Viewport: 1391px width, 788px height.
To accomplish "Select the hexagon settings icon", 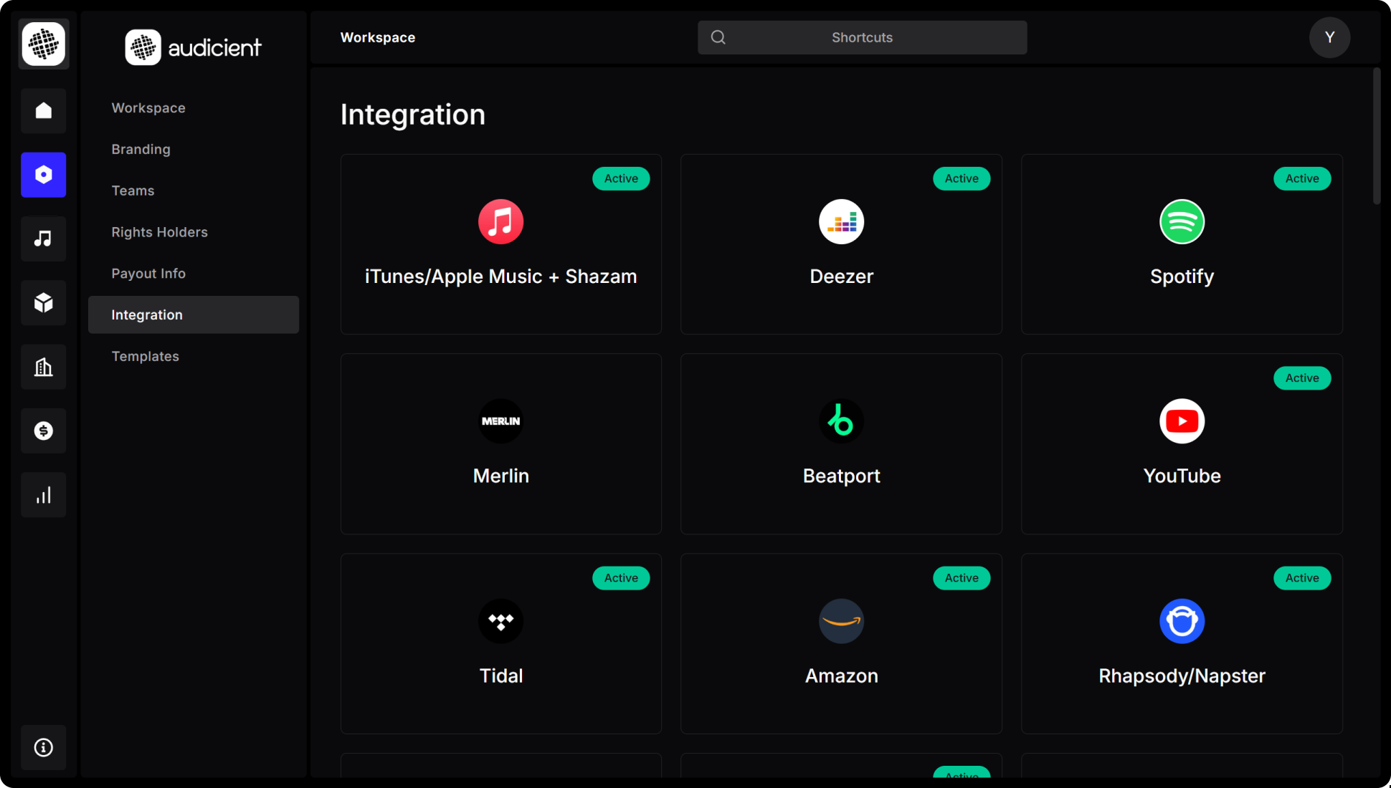I will (x=43, y=174).
